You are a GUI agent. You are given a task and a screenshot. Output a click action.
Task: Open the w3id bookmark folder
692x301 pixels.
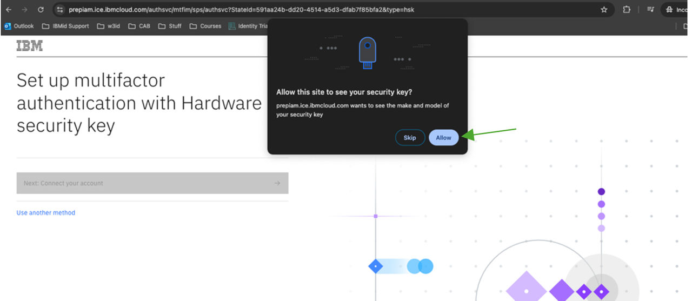pyautogui.click(x=109, y=26)
